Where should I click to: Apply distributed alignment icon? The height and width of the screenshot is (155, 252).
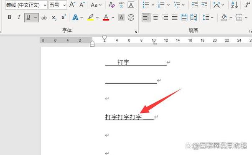point(184,18)
